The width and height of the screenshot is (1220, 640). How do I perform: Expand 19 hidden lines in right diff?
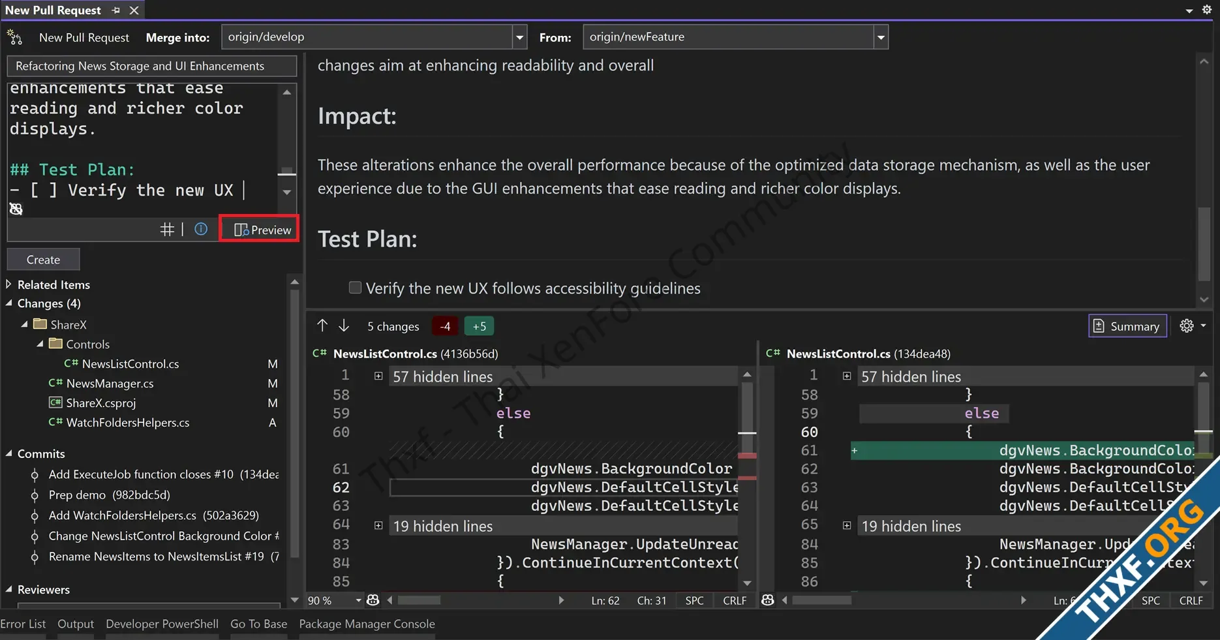click(x=847, y=525)
